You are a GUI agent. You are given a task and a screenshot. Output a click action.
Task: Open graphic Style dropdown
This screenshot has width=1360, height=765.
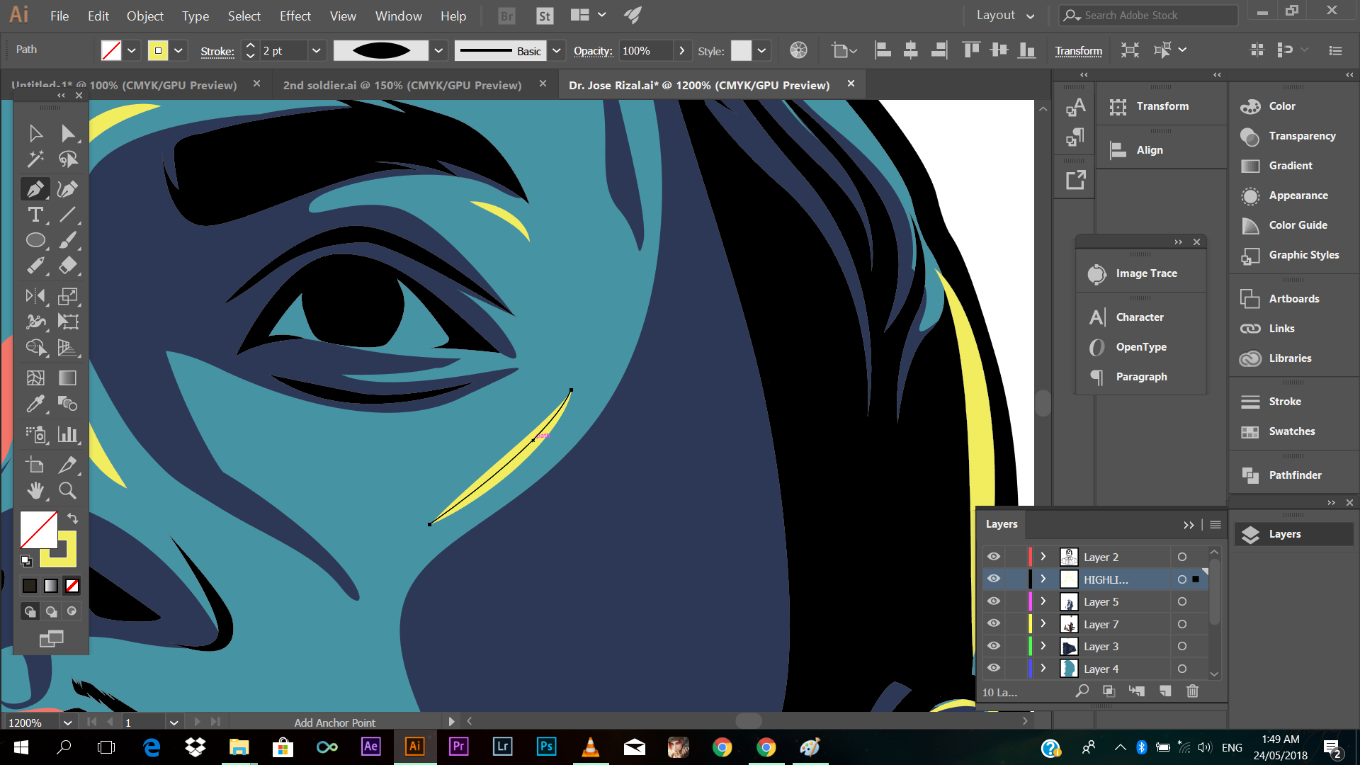761,50
